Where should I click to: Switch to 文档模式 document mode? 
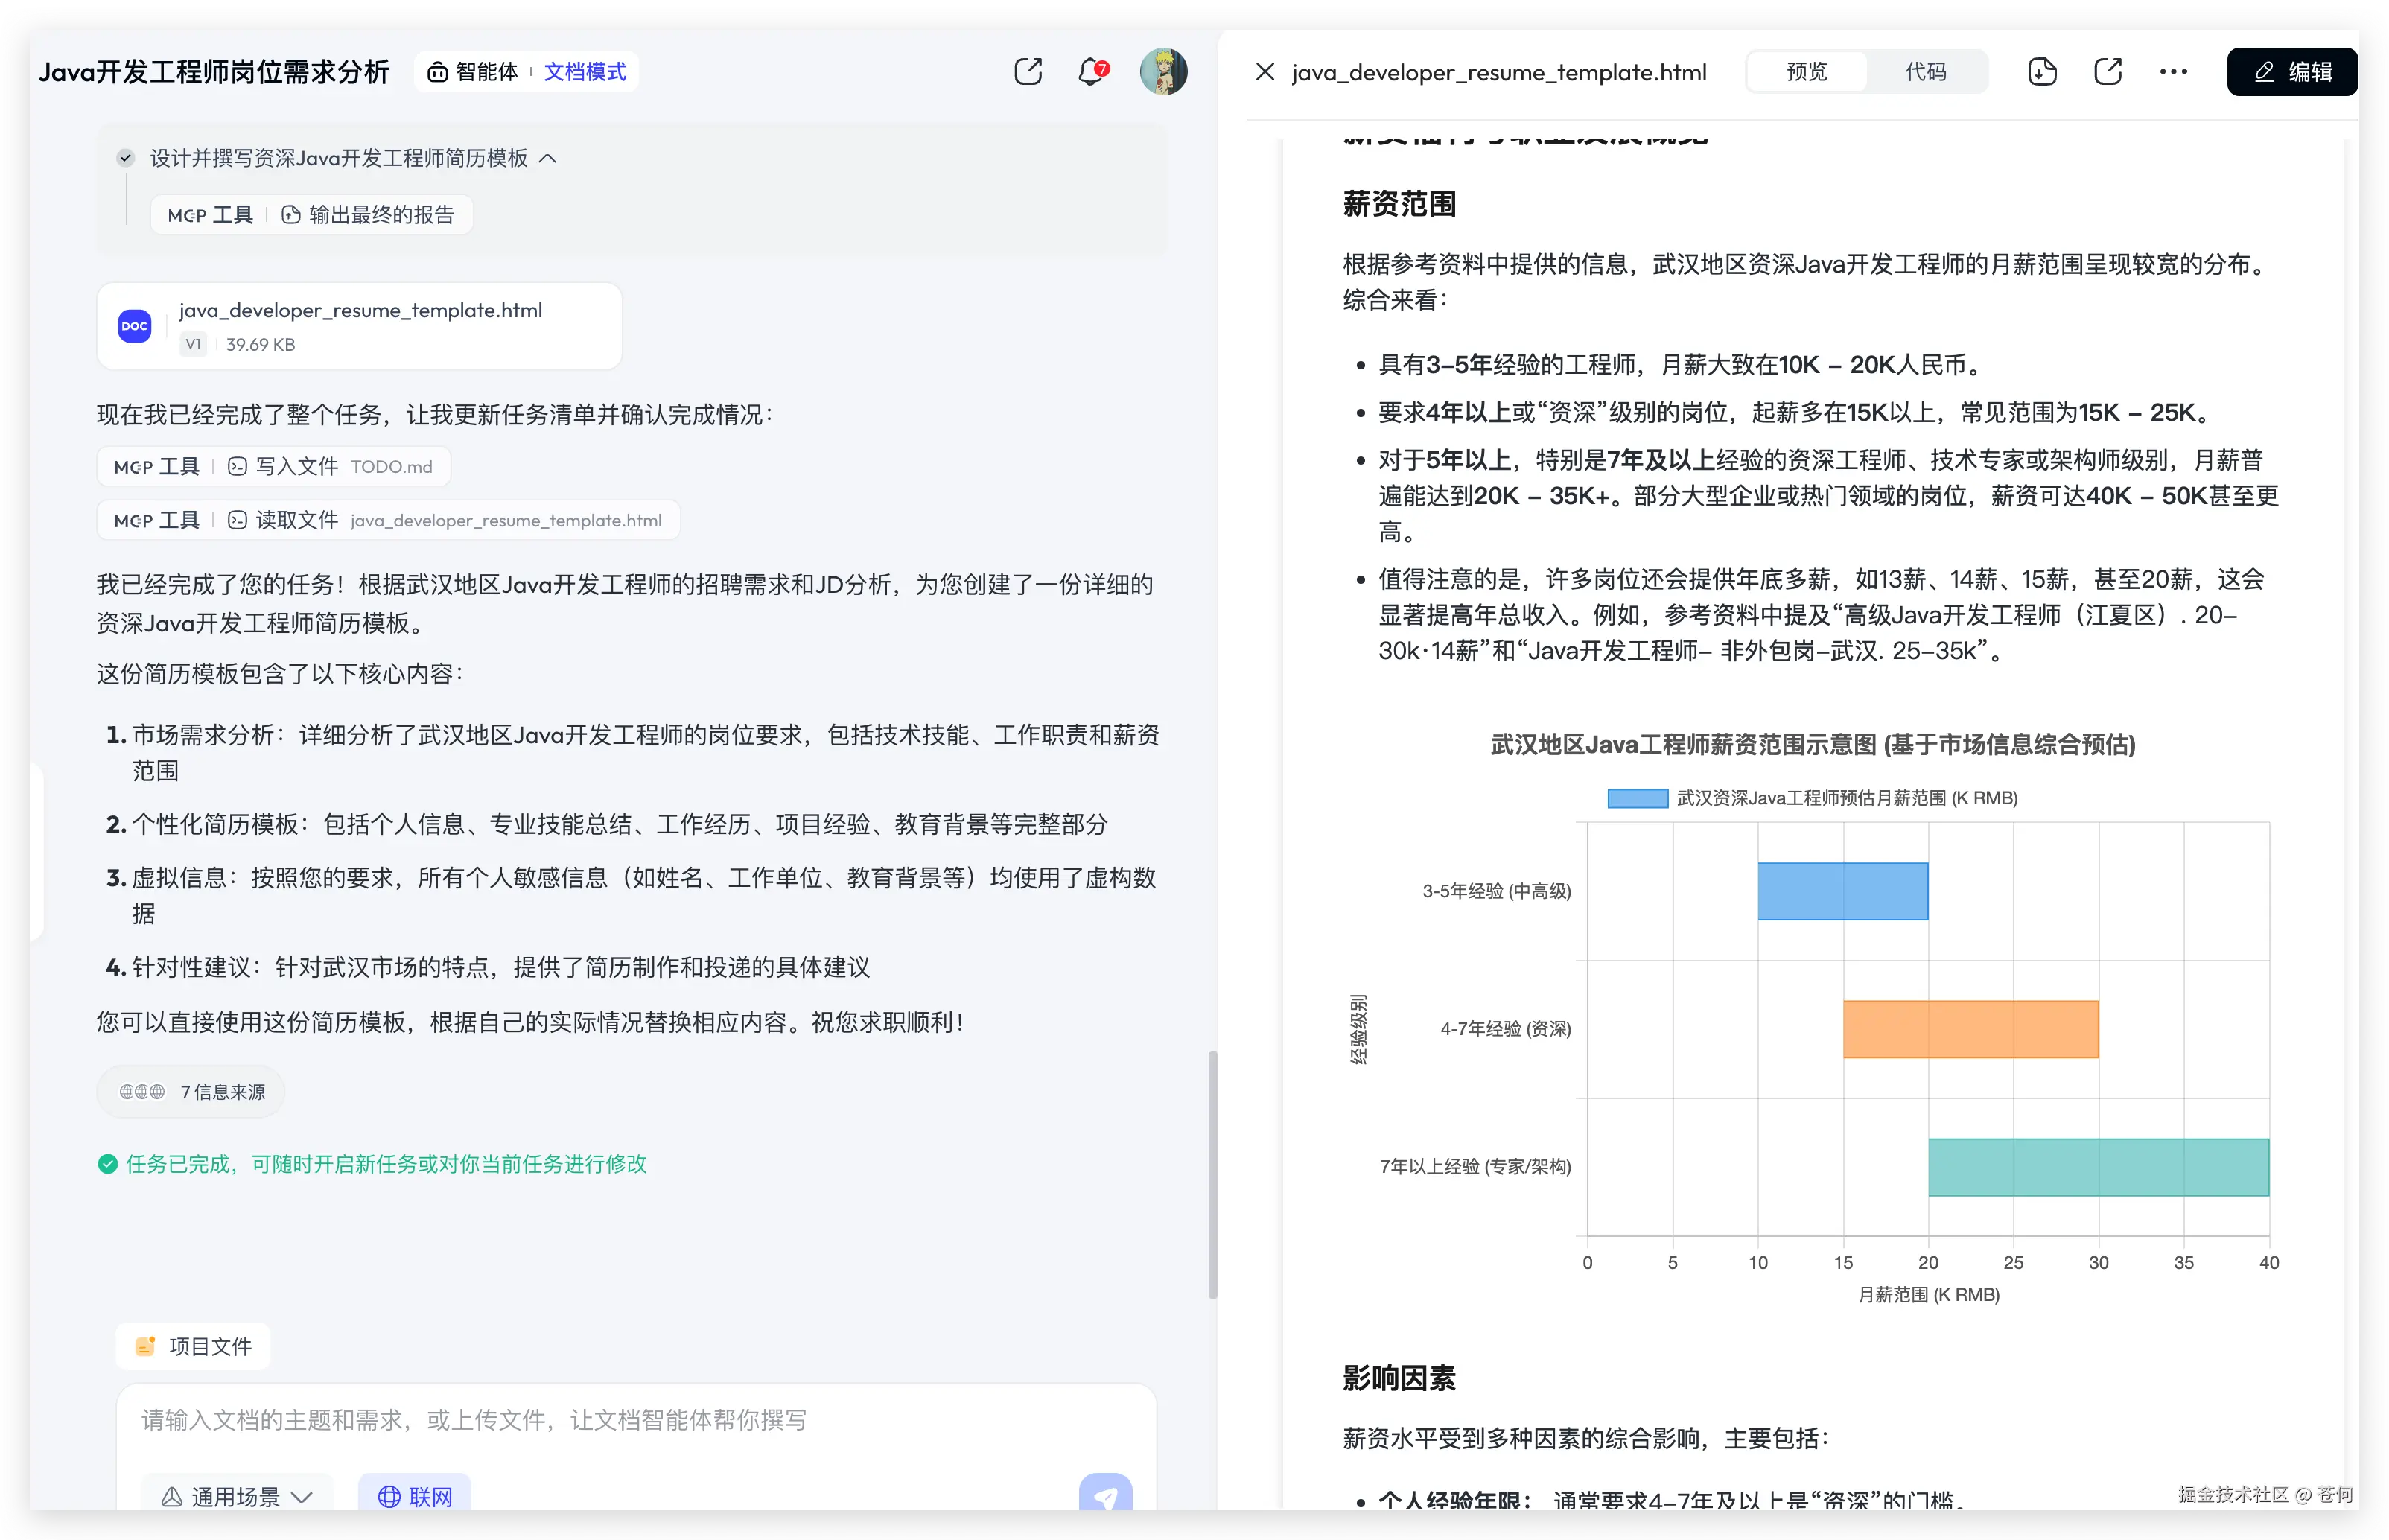(585, 72)
